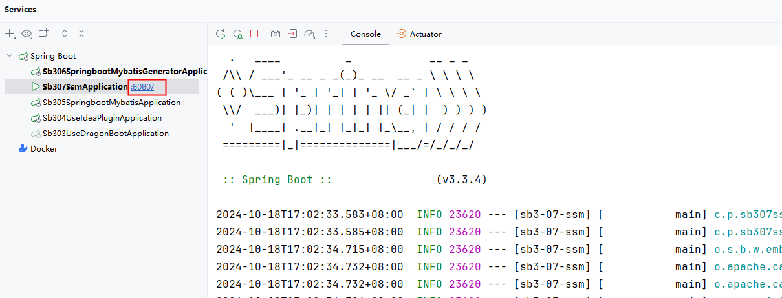Screen dimensions: 782x298
Task: Rerun the Sb307SsmApplication service
Action: (x=221, y=34)
